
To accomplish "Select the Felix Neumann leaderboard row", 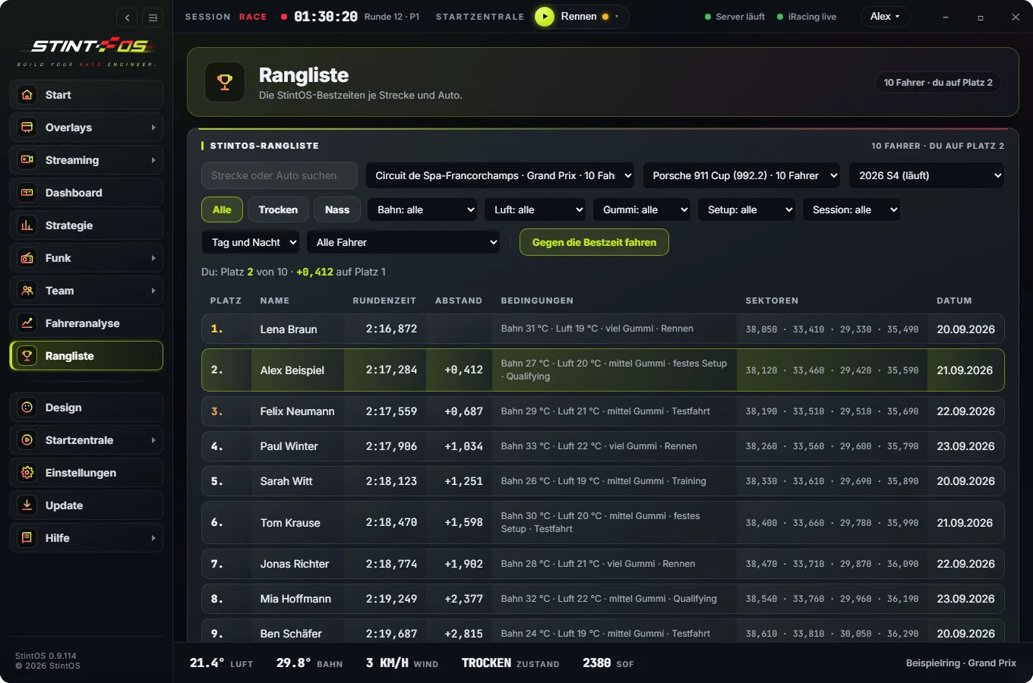I will tap(603, 411).
